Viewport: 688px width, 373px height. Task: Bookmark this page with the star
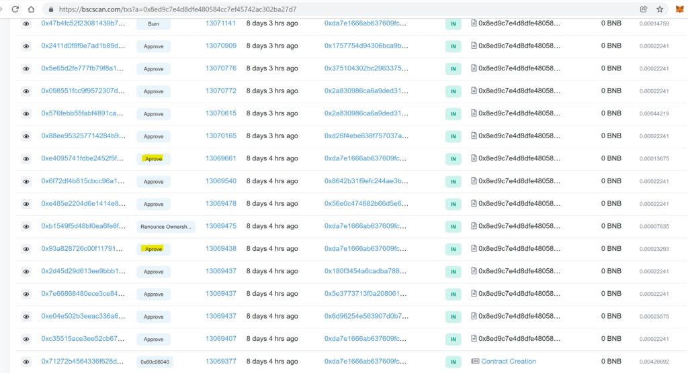coord(660,9)
